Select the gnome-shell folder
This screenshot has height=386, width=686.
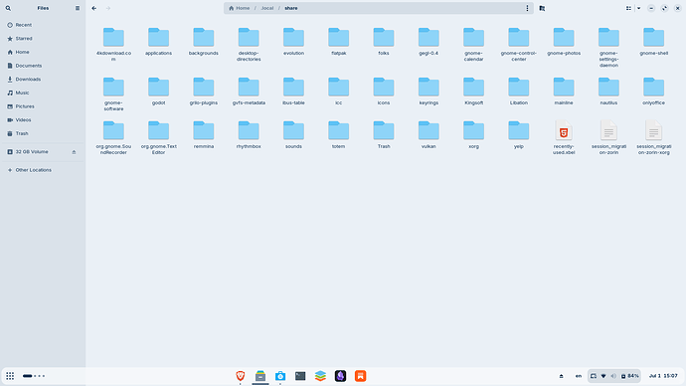(653, 42)
